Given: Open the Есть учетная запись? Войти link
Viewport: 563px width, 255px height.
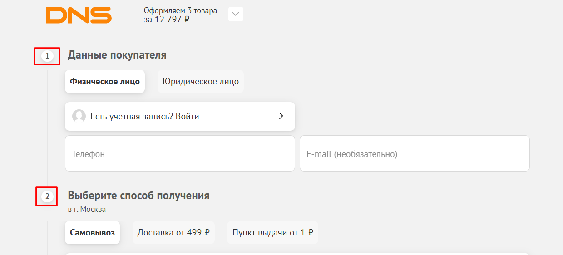Looking at the screenshot, I should pyautogui.click(x=144, y=117).
